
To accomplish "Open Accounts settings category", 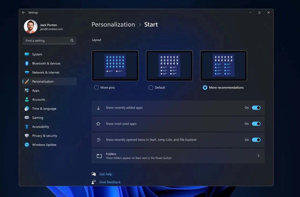I will 49,99.
